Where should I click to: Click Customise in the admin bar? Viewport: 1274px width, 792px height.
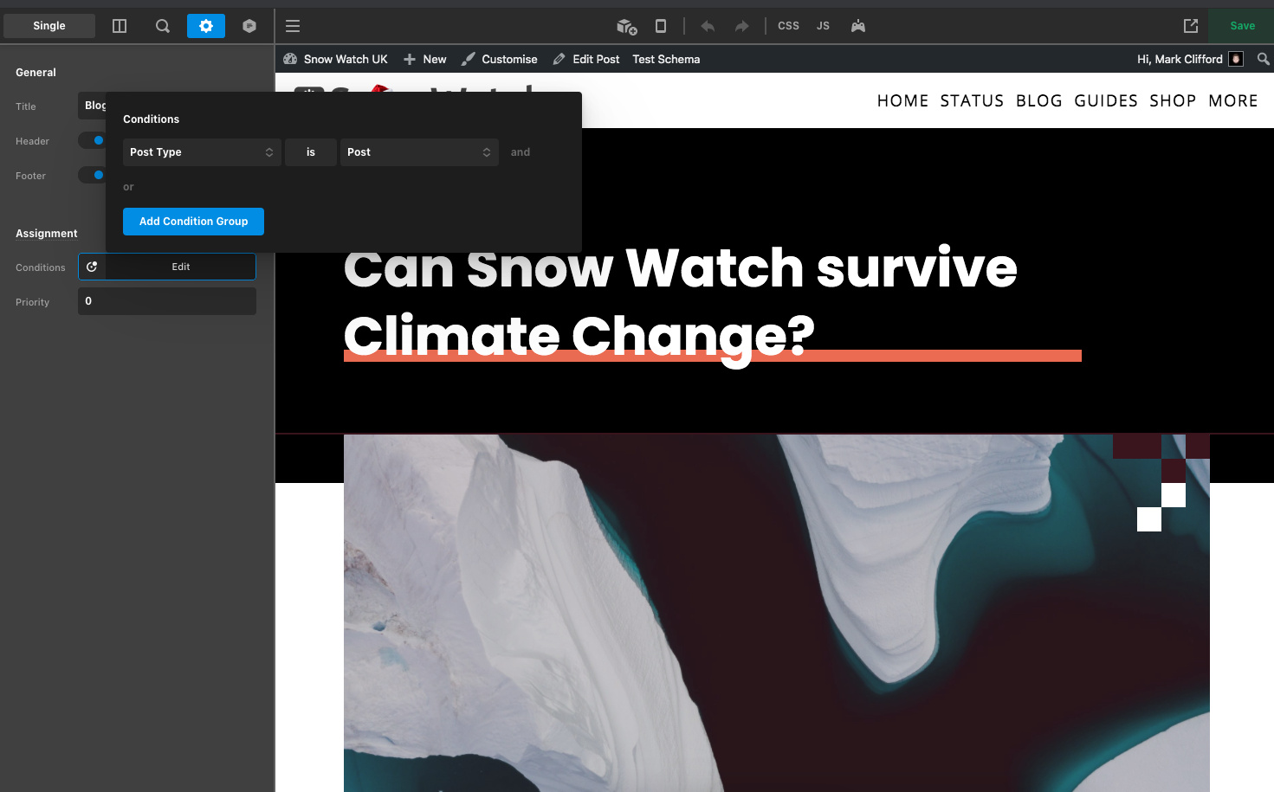pyautogui.click(x=500, y=59)
